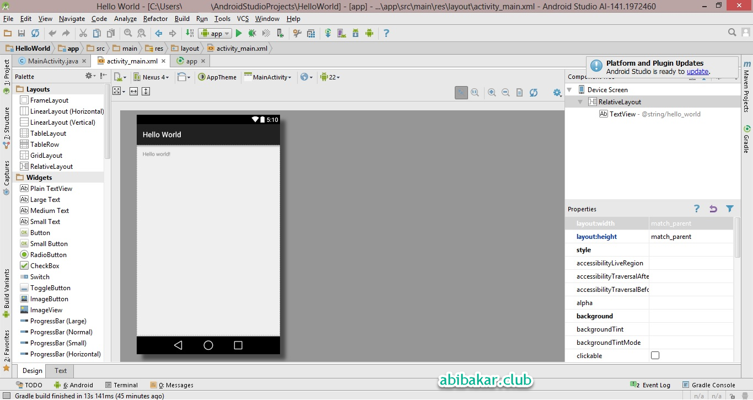Zoom out of the design preview
The image size is (753, 400).
[x=505, y=93]
